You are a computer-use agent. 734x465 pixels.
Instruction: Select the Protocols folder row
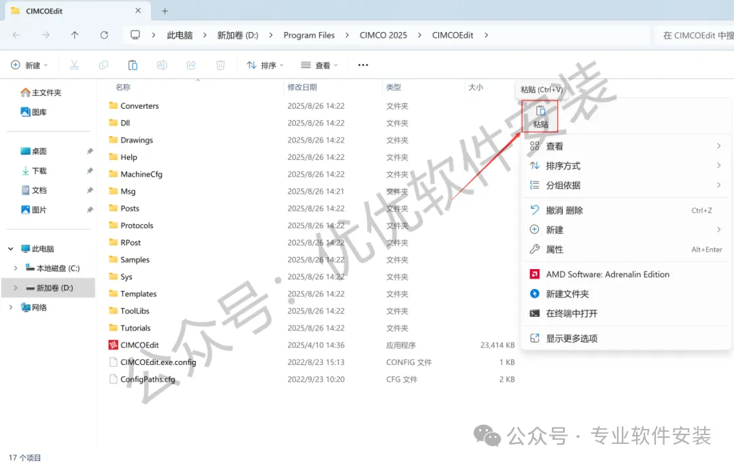point(312,226)
